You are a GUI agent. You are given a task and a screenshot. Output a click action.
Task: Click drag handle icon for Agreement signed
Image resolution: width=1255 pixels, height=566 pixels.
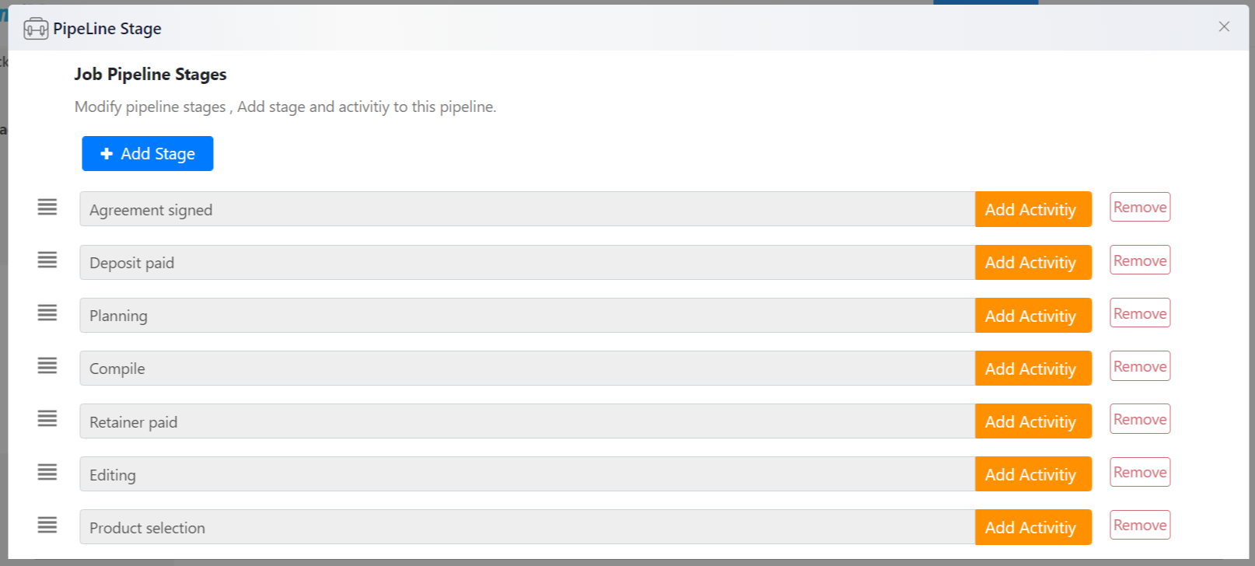[x=47, y=207]
